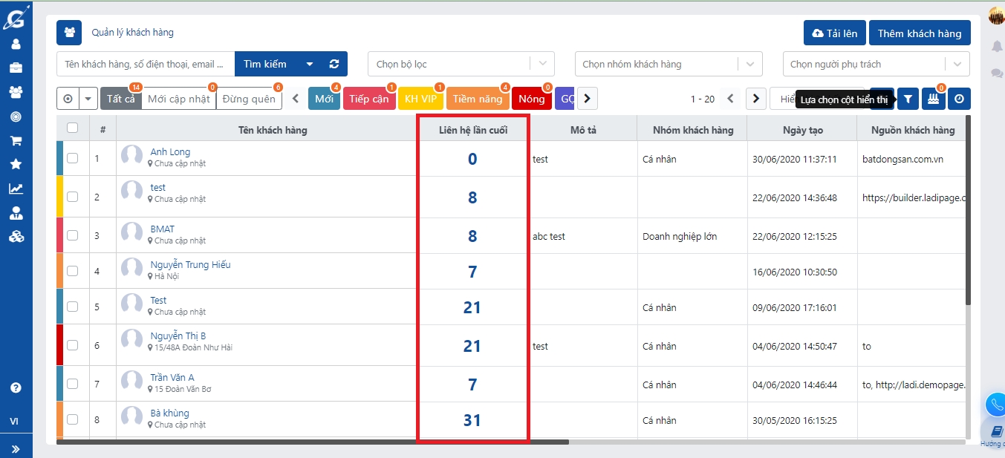The width and height of the screenshot is (1005, 458).
Task: Select the checkbox for Nguyễn Trung Hiếu
Action: pos(72,271)
